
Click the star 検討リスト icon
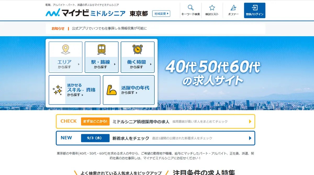212,8
